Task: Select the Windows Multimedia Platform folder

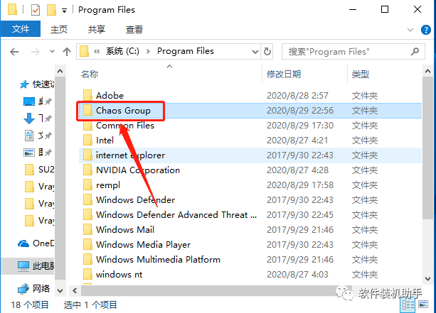Action: click(158, 260)
